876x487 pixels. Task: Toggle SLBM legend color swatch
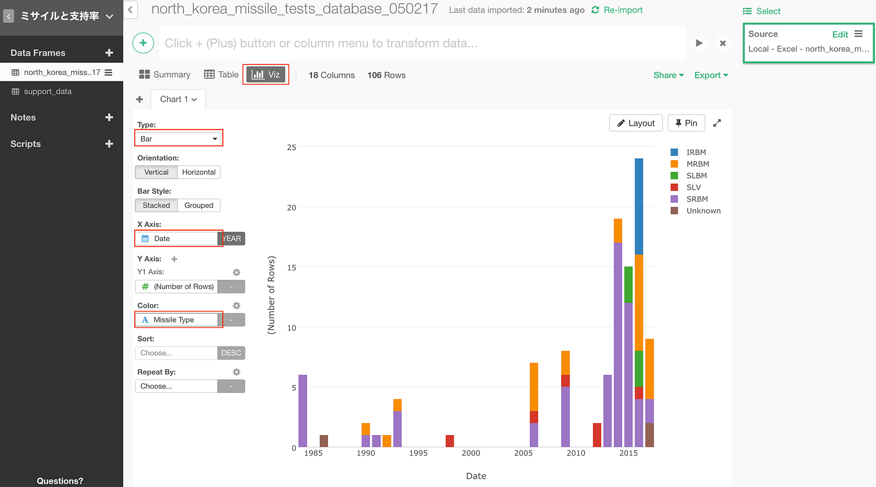[x=675, y=175]
